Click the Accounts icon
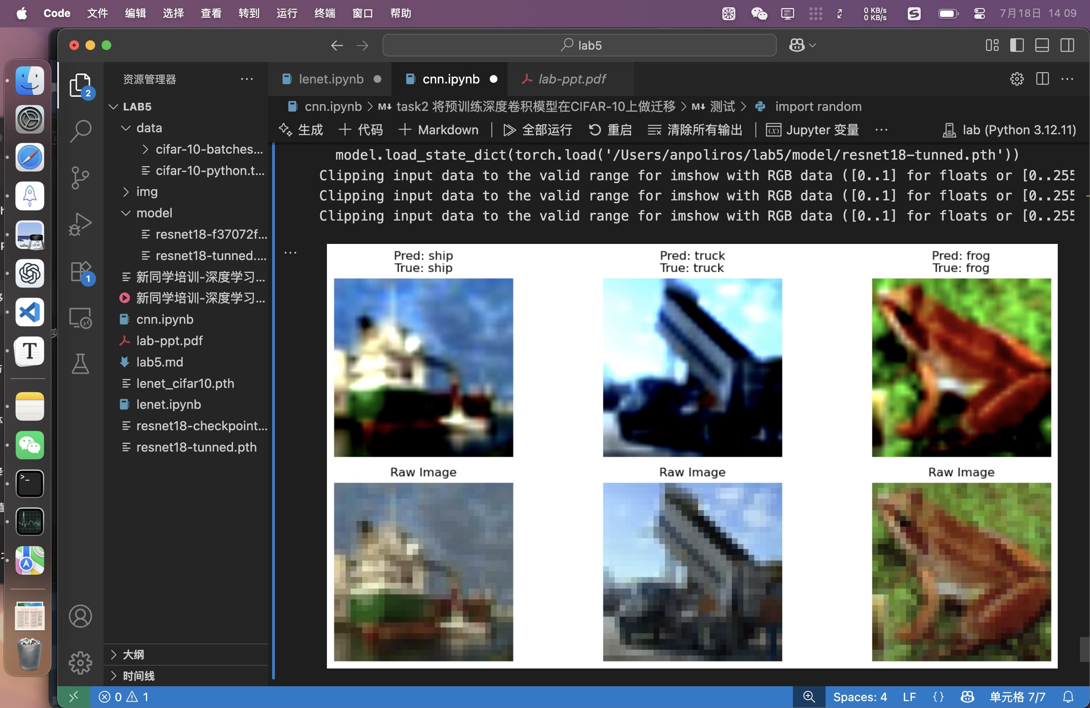The width and height of the screenshot is (1090, 708). click(81, 616)
